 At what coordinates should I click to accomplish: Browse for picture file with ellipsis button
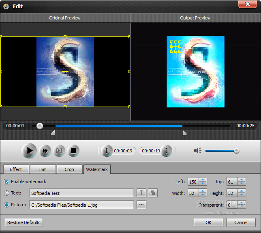(x=141, y=205)
